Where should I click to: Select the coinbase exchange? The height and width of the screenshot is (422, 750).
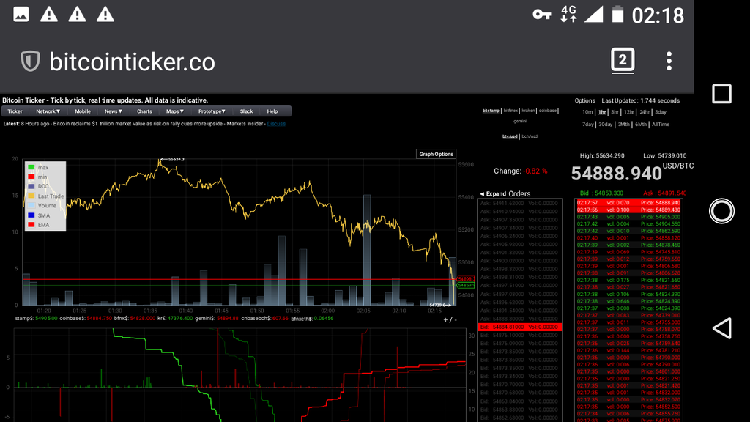pyautogui.click(x=548, y=111)
